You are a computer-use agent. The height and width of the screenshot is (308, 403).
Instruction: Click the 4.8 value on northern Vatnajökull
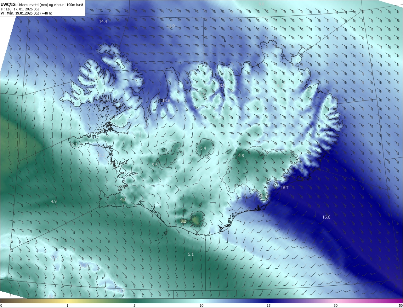[241, 156]
